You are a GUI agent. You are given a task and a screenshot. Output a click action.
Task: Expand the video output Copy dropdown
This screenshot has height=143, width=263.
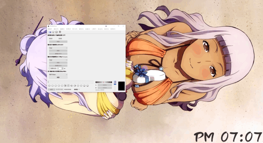[x=58, y=48]
